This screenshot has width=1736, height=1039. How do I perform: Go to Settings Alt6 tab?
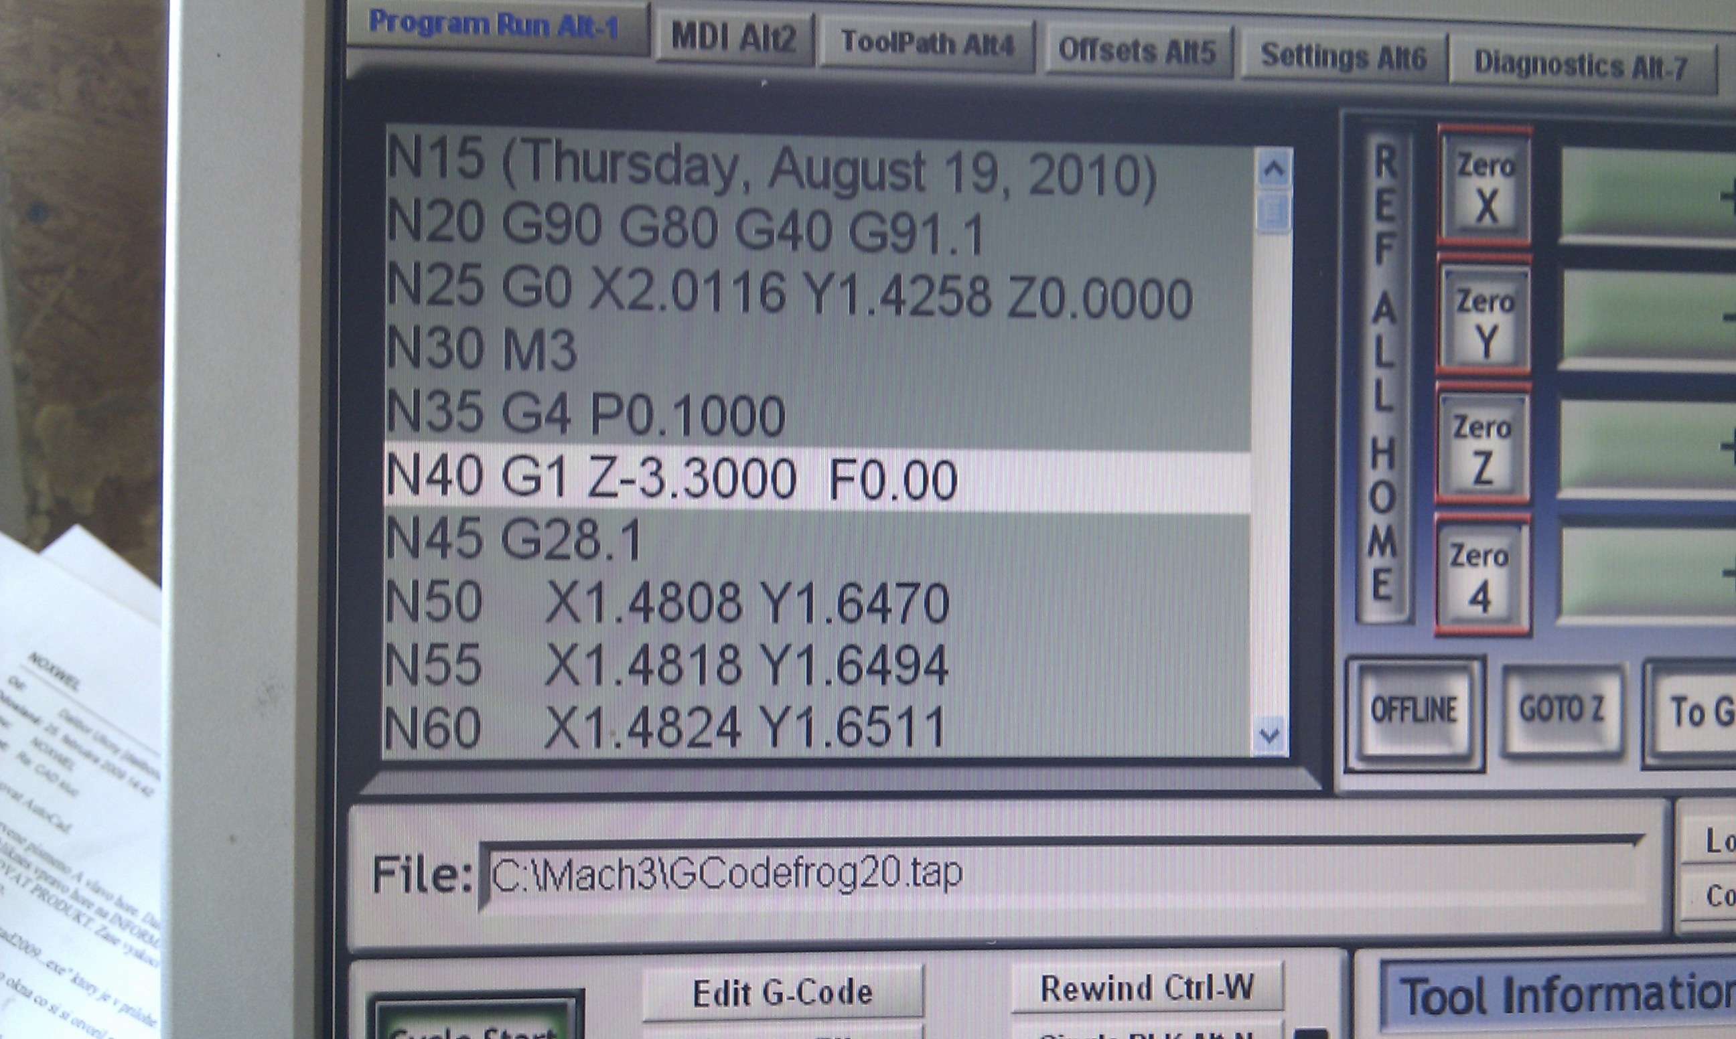[1342, 57]
